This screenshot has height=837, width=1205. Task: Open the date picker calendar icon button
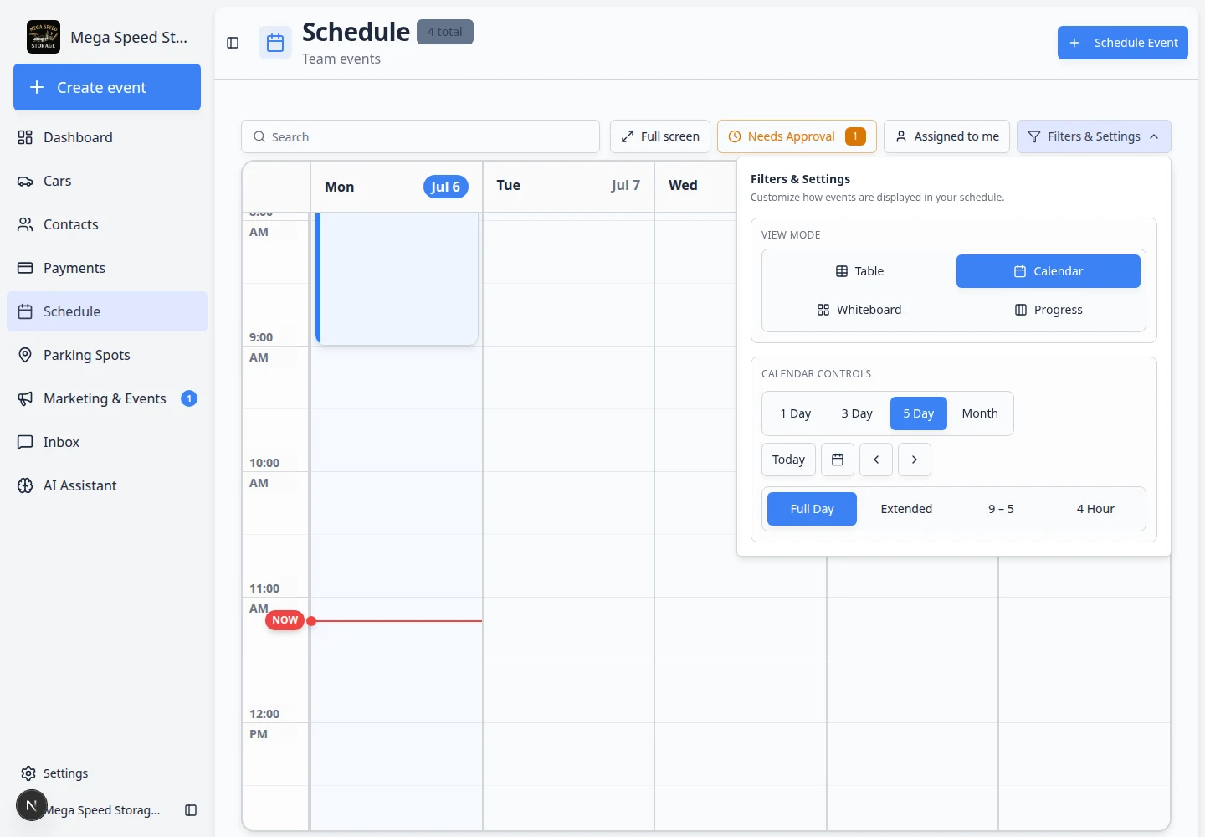click(x=838, y=460)
